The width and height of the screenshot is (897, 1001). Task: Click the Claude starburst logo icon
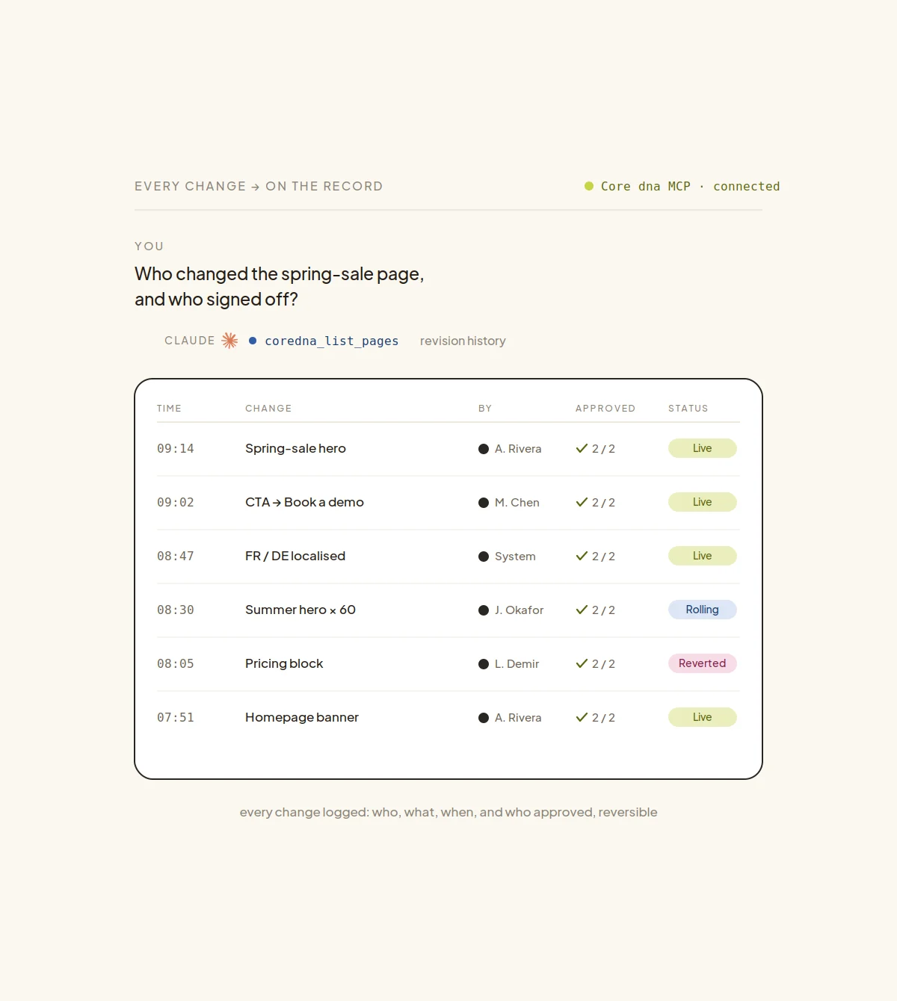229,341
